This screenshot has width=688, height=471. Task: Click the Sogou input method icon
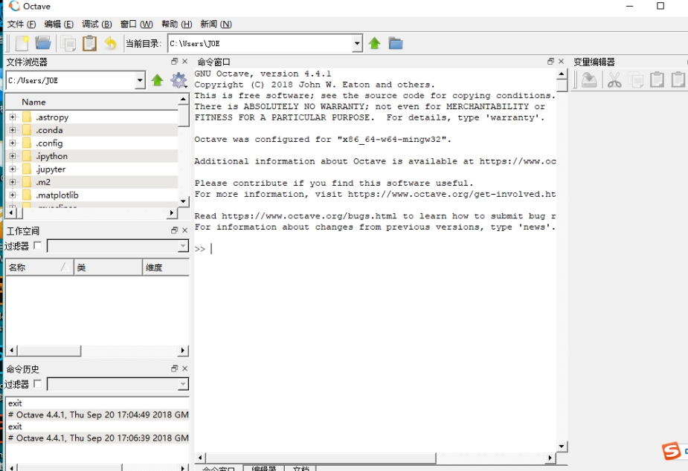click(x=672, y=451)
